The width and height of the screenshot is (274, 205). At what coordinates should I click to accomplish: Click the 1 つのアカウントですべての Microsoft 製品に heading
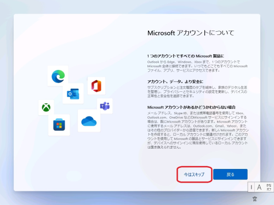pyautogui.click(x=186, y=56)
